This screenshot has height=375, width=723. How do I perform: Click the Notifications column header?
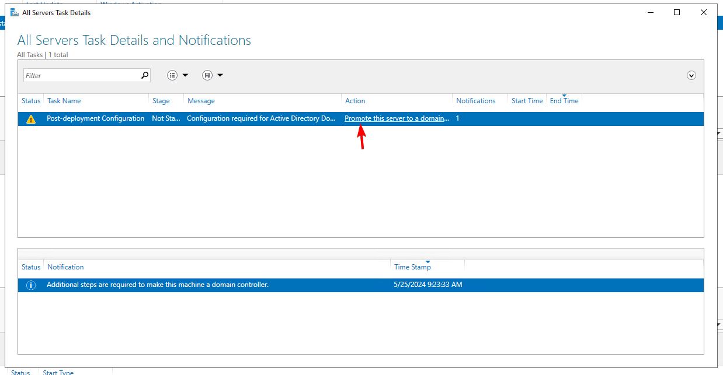coord(476,100)
